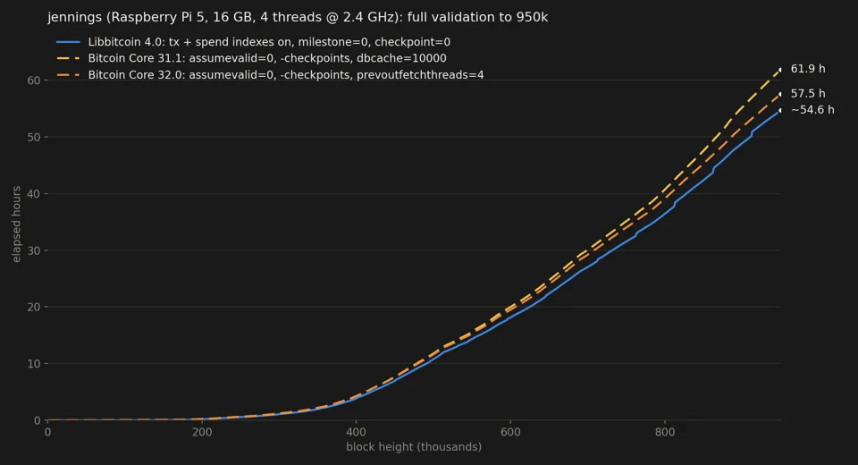Click the y-axis tick label 20
The image size is (858, 465).
coord(34,308)
